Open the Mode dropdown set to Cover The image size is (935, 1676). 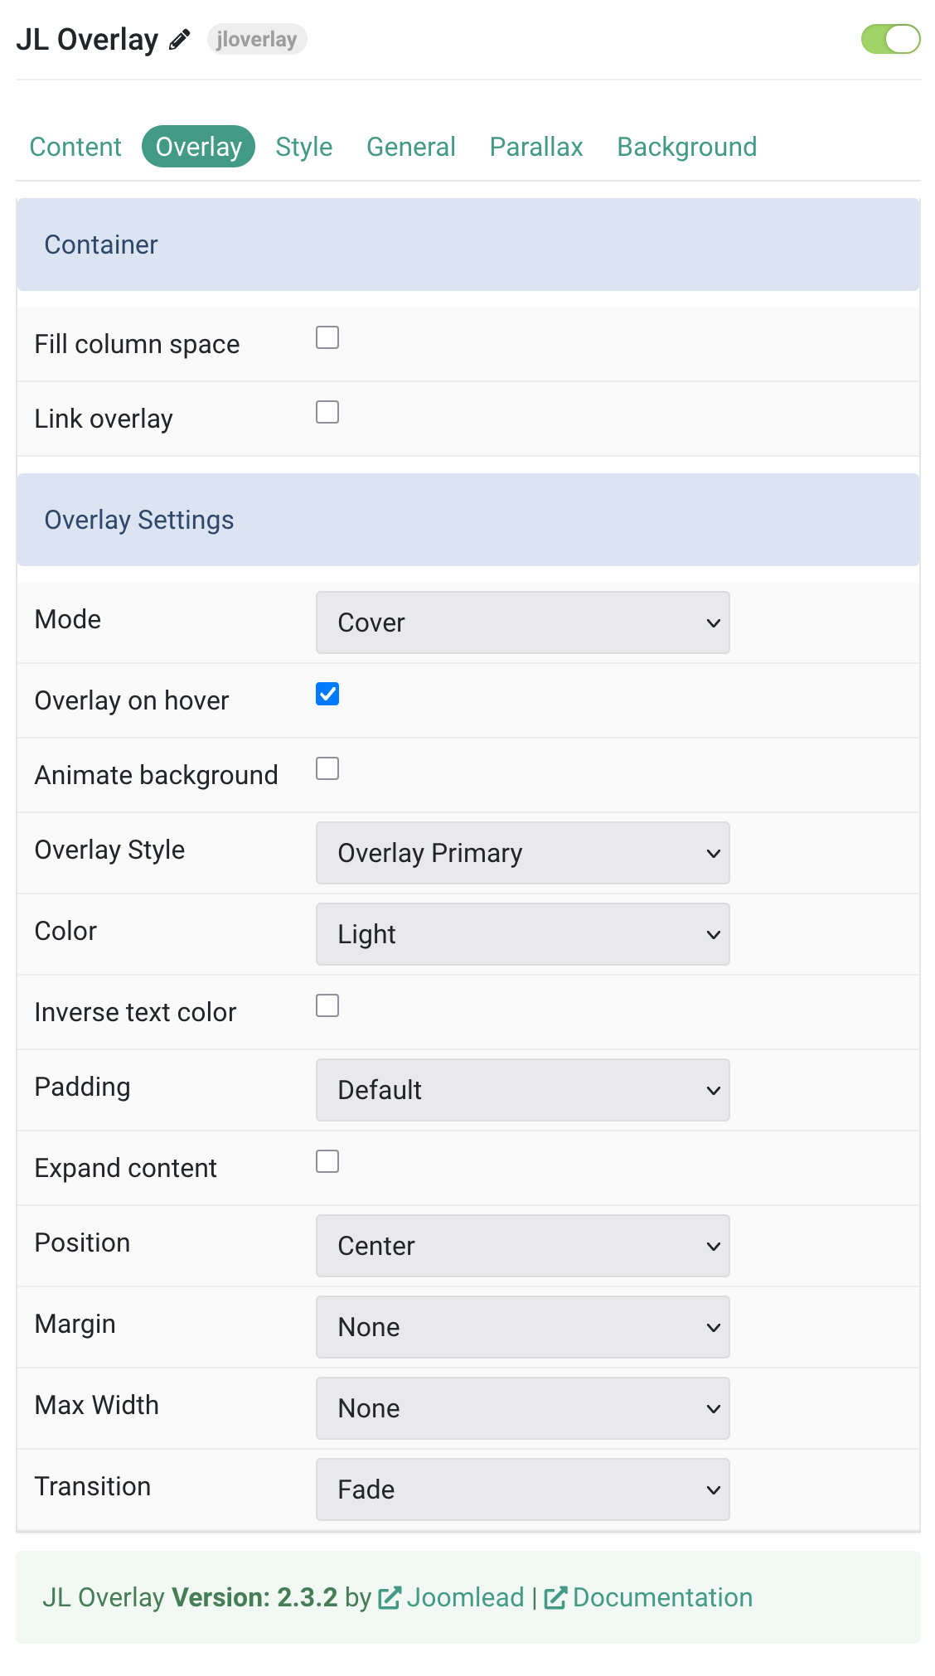tap(523, 622)
